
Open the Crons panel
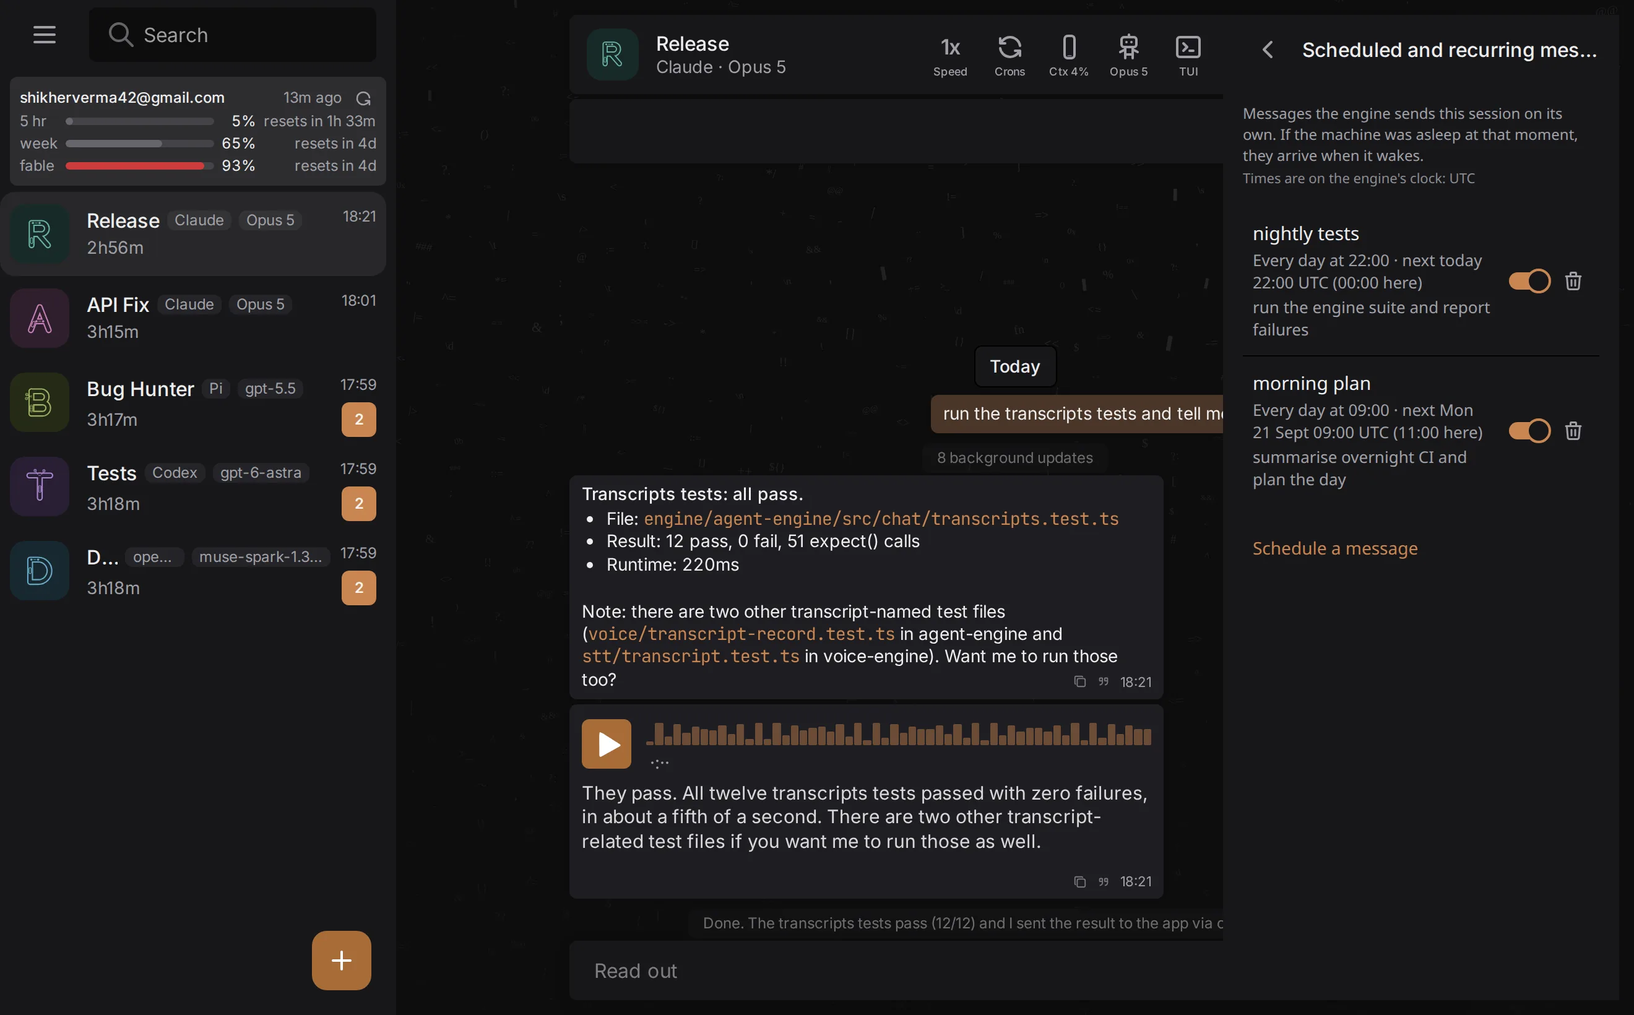pos(1009,56)
